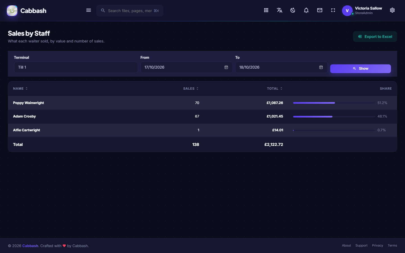Viewport: 405px width, 253px height.
Task: Click the Cabbash link in footer
Action: [x=30, y=246]
